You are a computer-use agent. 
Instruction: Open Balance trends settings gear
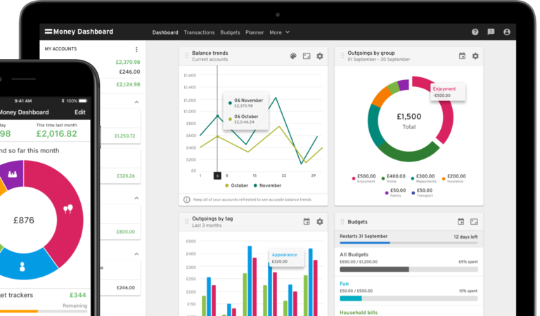(320, 56)
